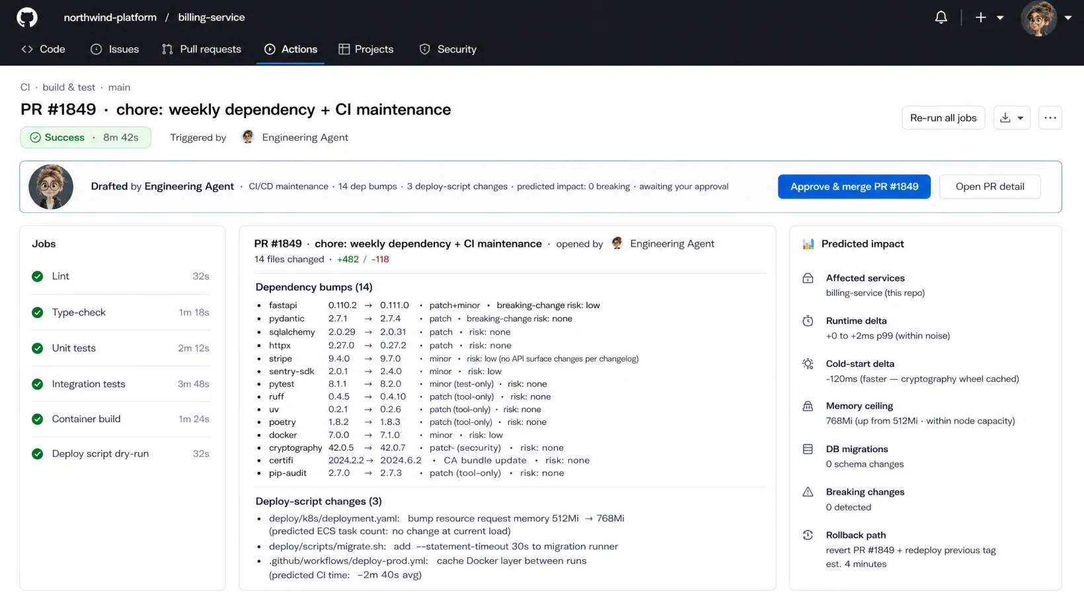1084x610 pixels.
Task: Open the Unit tests job
Action: coord(121,348)
